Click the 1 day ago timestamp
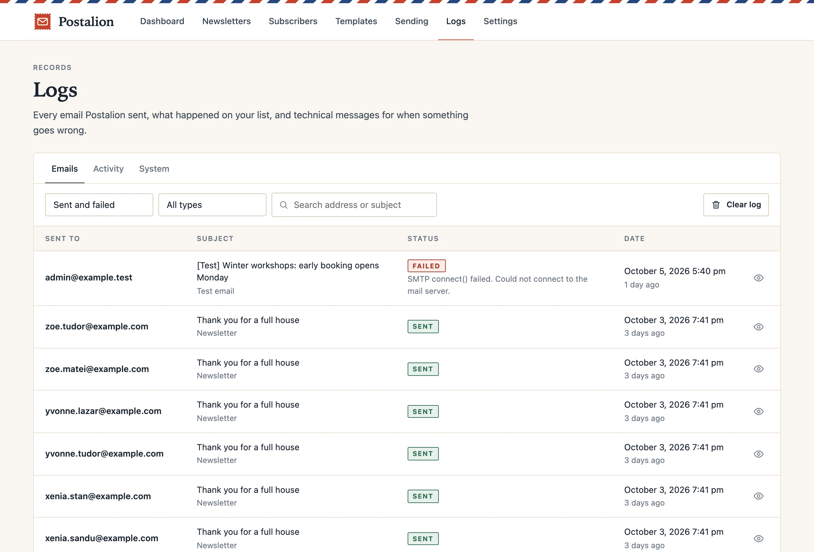 642,285
